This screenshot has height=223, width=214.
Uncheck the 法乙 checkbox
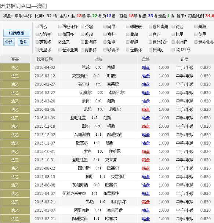point(60,42)
